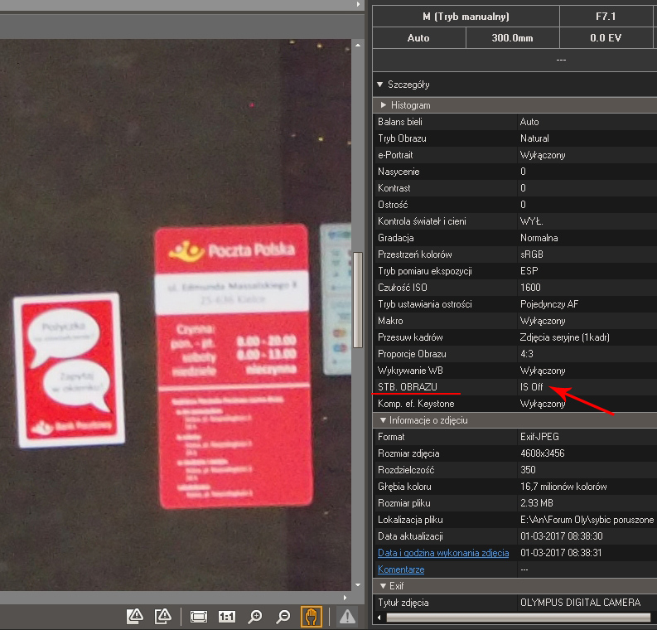The image size is (657, 630).
Task: Click the Lokalizacja pliku path value
Action: pos(587,520)
